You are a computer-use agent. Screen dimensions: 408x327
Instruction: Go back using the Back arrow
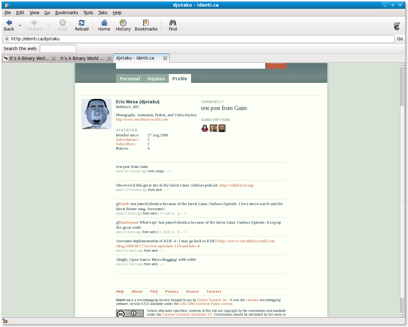click(9, 25)
